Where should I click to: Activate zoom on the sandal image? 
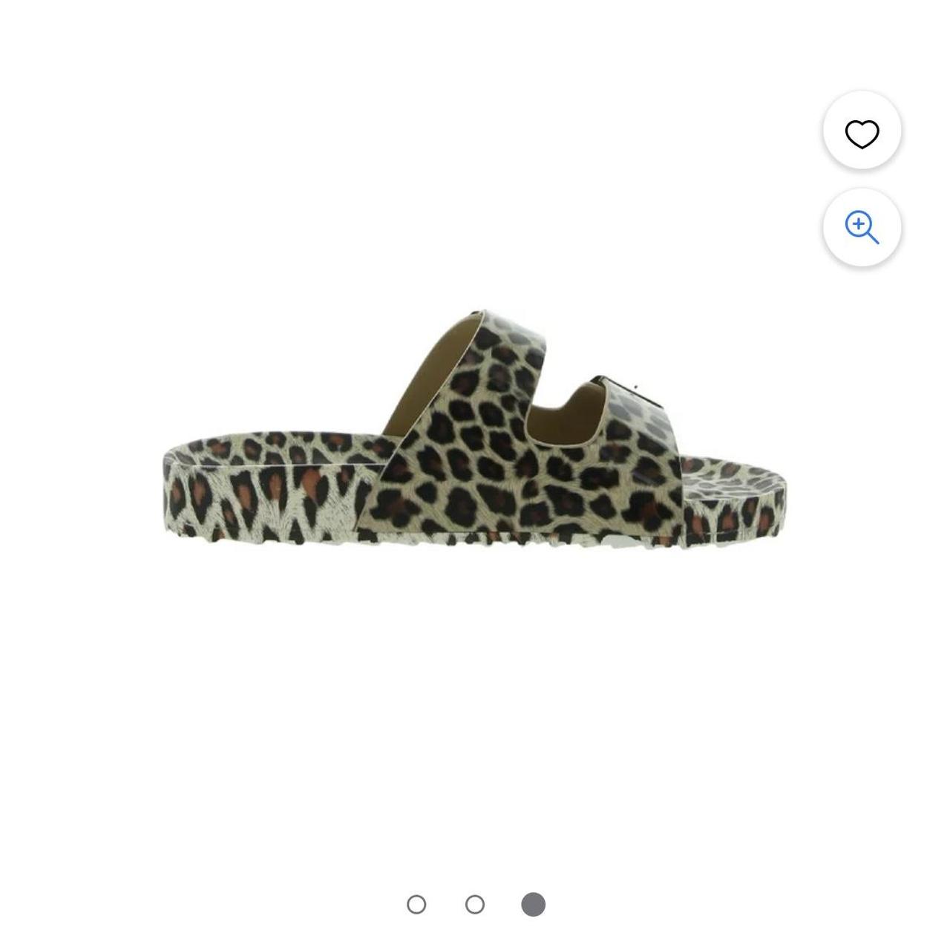862,227
